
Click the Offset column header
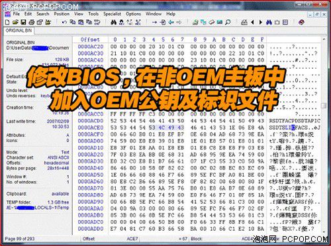point(90,40)
